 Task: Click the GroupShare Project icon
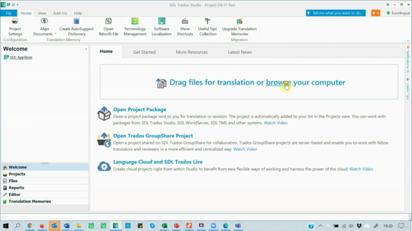pyautogui.click(x=104, y=140)
